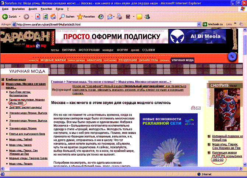Open the ФОТОГРАФИИ navigation link

89,50
